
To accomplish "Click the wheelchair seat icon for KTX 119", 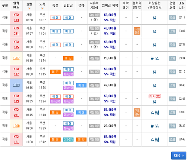I will (155, 102).
